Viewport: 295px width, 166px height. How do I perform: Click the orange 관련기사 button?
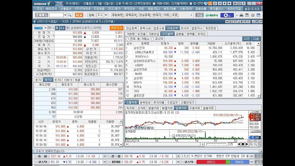(116, 28)
